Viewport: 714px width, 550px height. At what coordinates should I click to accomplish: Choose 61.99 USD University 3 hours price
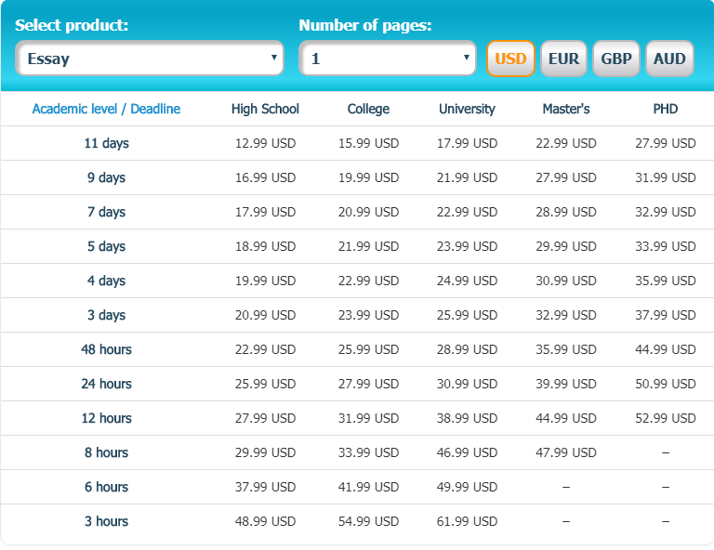tap(467, 521)
